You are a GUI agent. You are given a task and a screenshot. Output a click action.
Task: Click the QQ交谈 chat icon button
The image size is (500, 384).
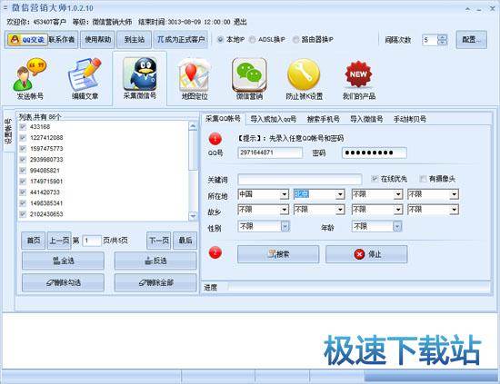[x=27, y=40]
